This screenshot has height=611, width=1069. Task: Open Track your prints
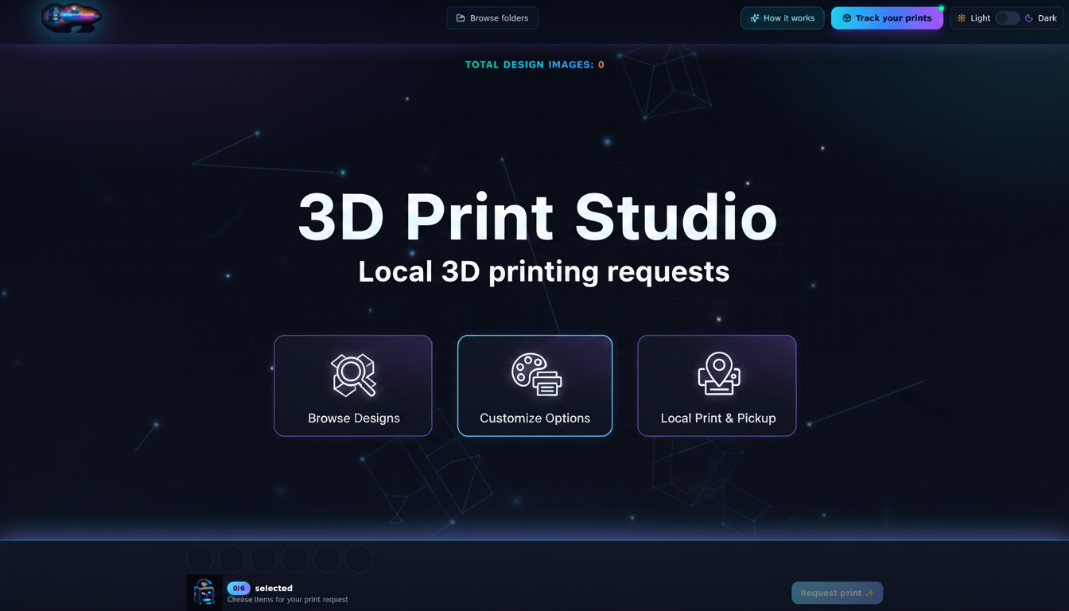coord(887,18)
